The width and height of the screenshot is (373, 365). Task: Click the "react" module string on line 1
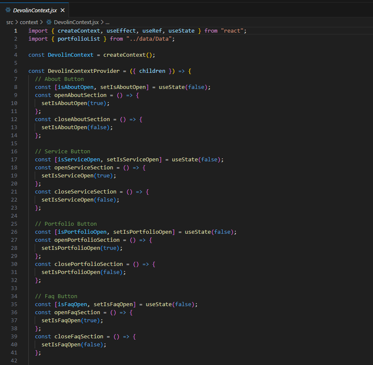233,31
